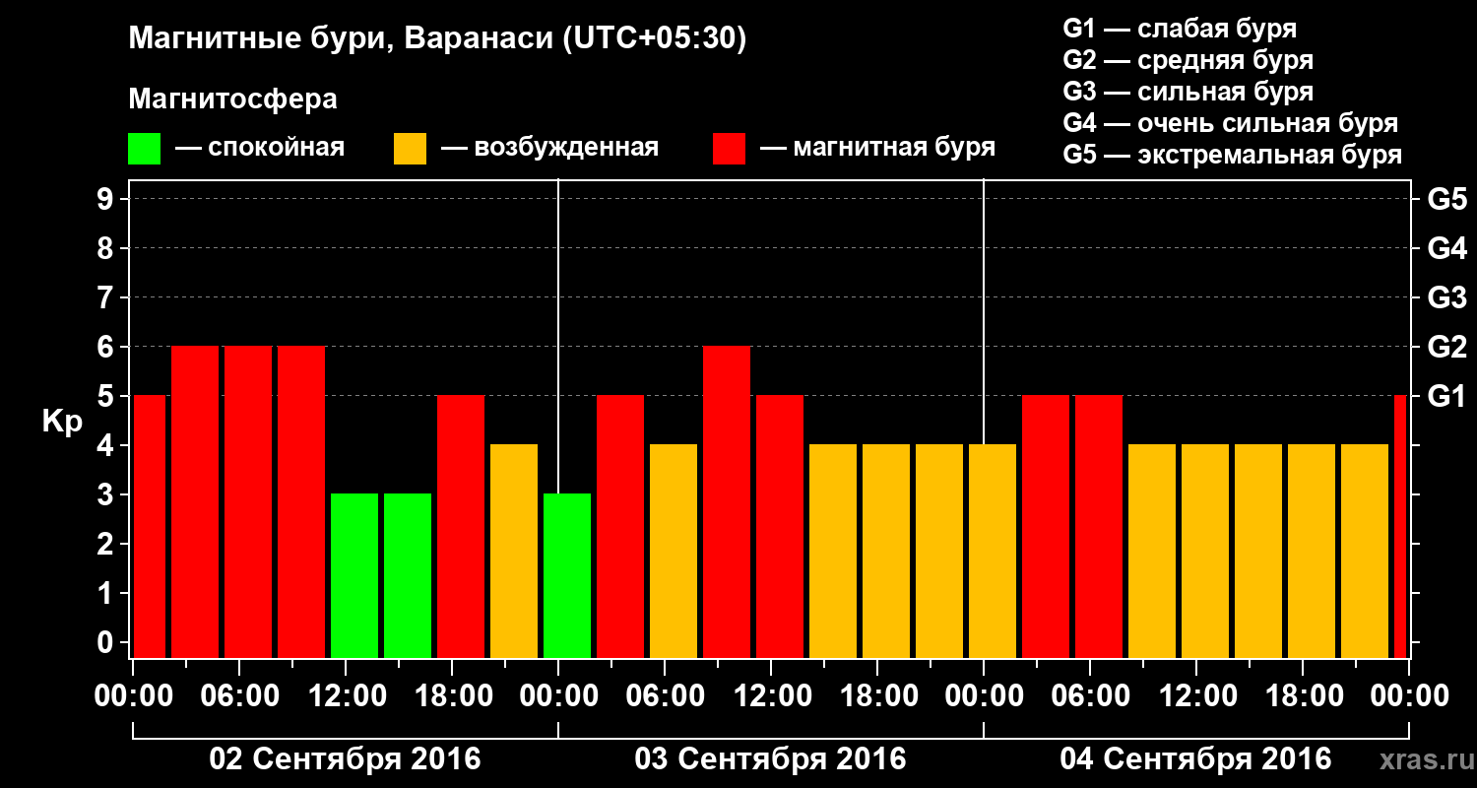Click the narrow red bar at chart's right edge
The height and width of the screenshot is (788, 1477).
[1400, 527]
